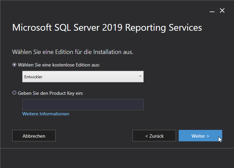The height and width of the screenshot is (168, 234).
Task: Click the Microsoft SQL Server 2019 Reporting Services title
Action: pyautogui.click(x=107, y=27)
